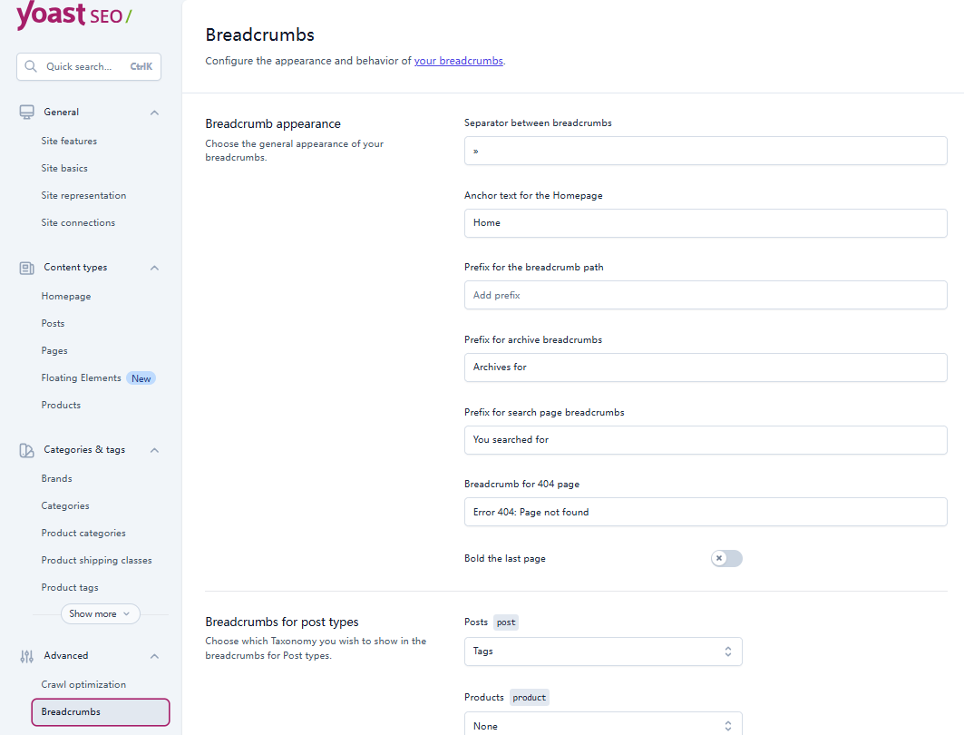The width and height of the screenshot is (964, 735).
Task: Click the New badge beside Floating Elements
Action: pos(141,378)
